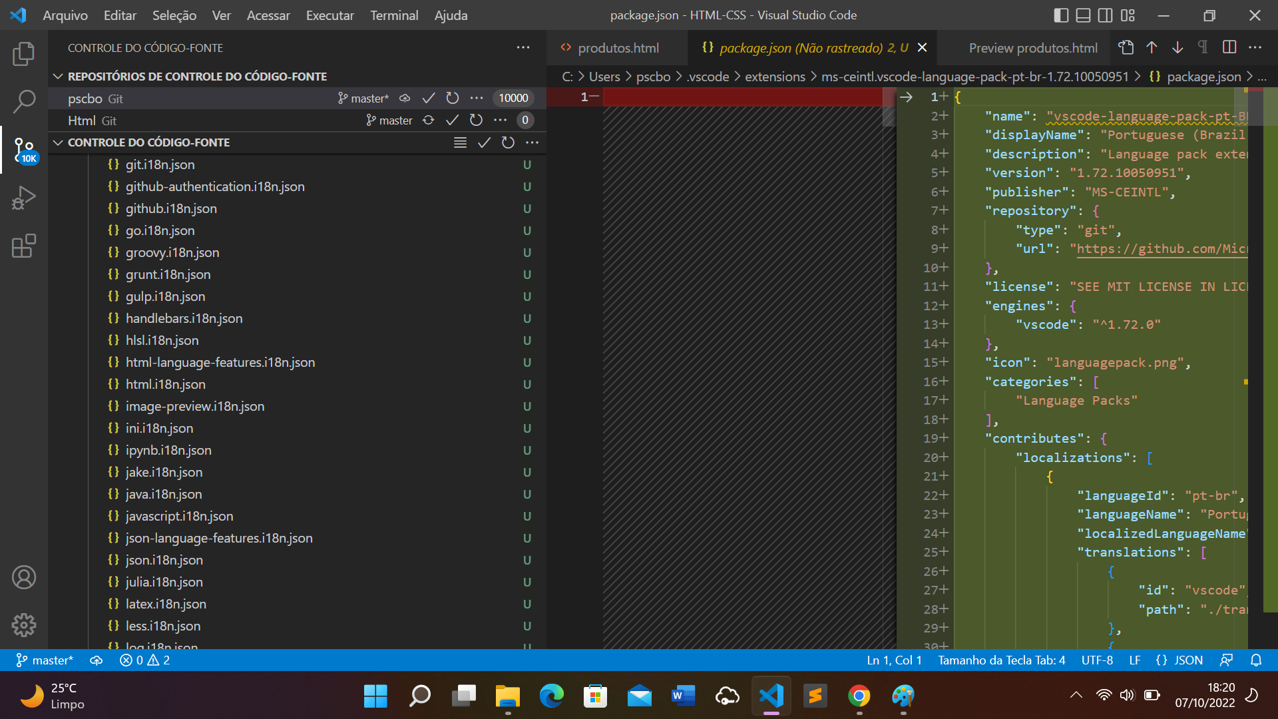1278x719 pixels.
Task: Publish to cloud from status bar
Action: click(x=97, y=660)
